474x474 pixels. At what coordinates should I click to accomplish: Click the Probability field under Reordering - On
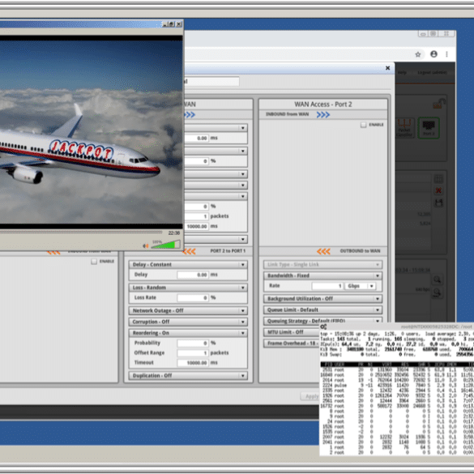pyautogui.click(x=193, y=343)
